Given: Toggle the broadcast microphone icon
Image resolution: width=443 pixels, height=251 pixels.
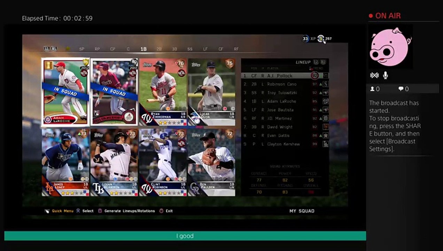Looking at the screenshot, I should point(386,75).
